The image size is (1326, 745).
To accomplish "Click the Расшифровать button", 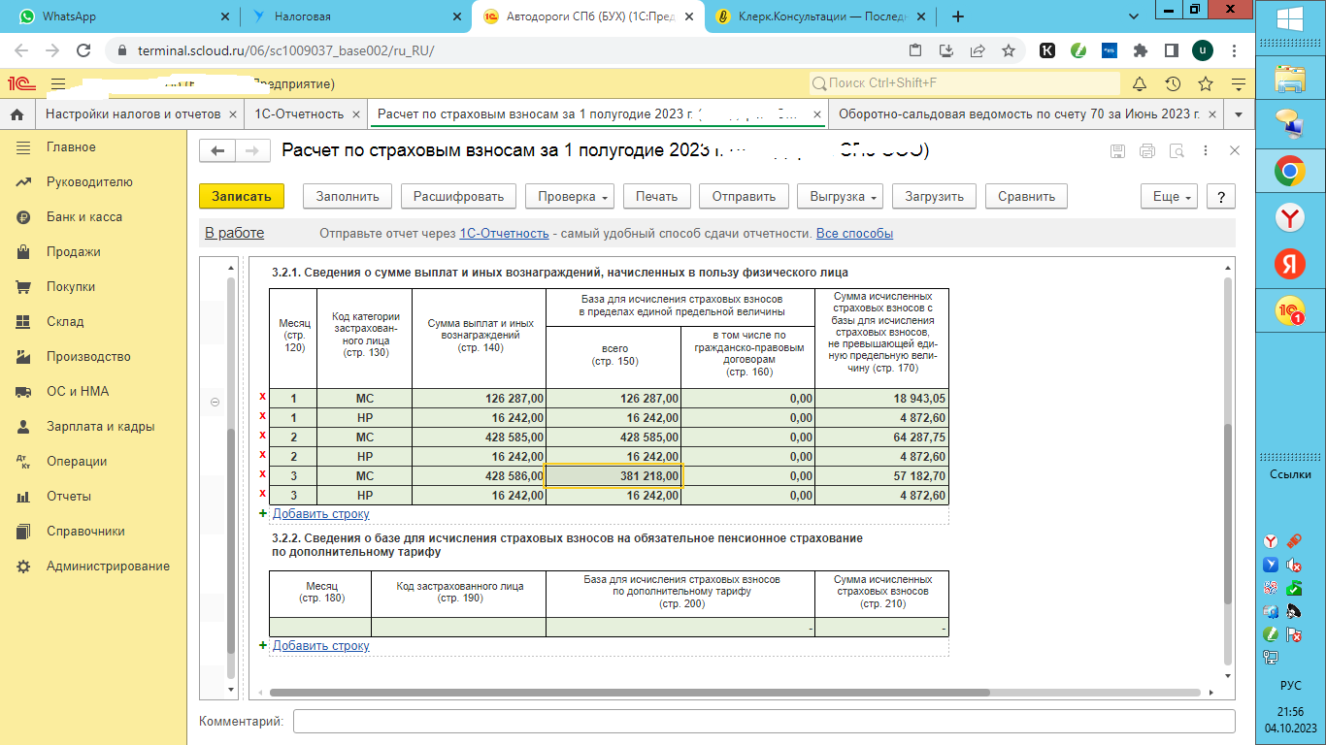I will (458, 196).
